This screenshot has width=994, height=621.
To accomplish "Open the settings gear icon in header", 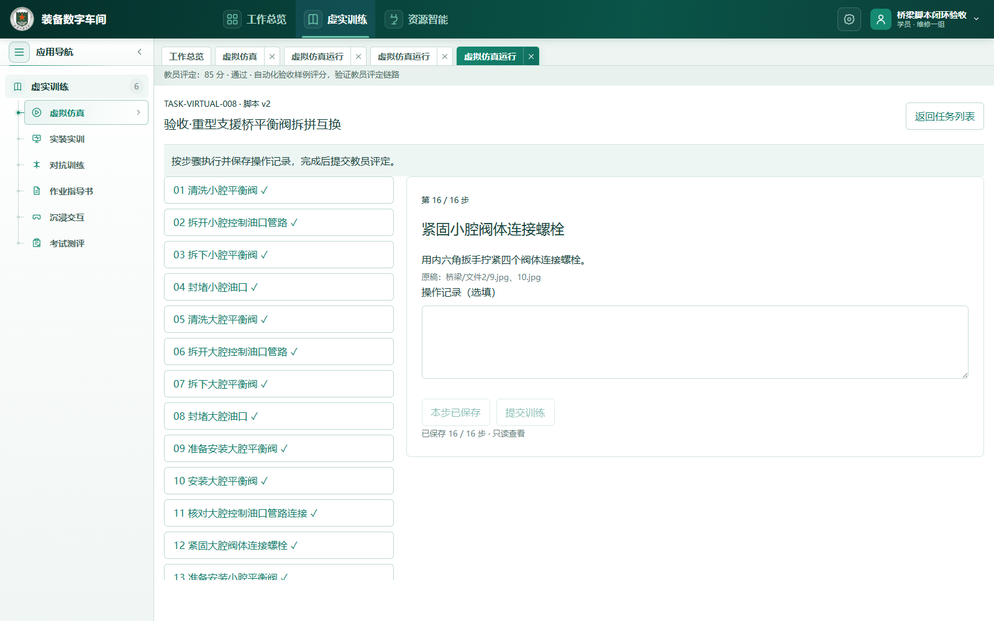I will tap(849, 19).
